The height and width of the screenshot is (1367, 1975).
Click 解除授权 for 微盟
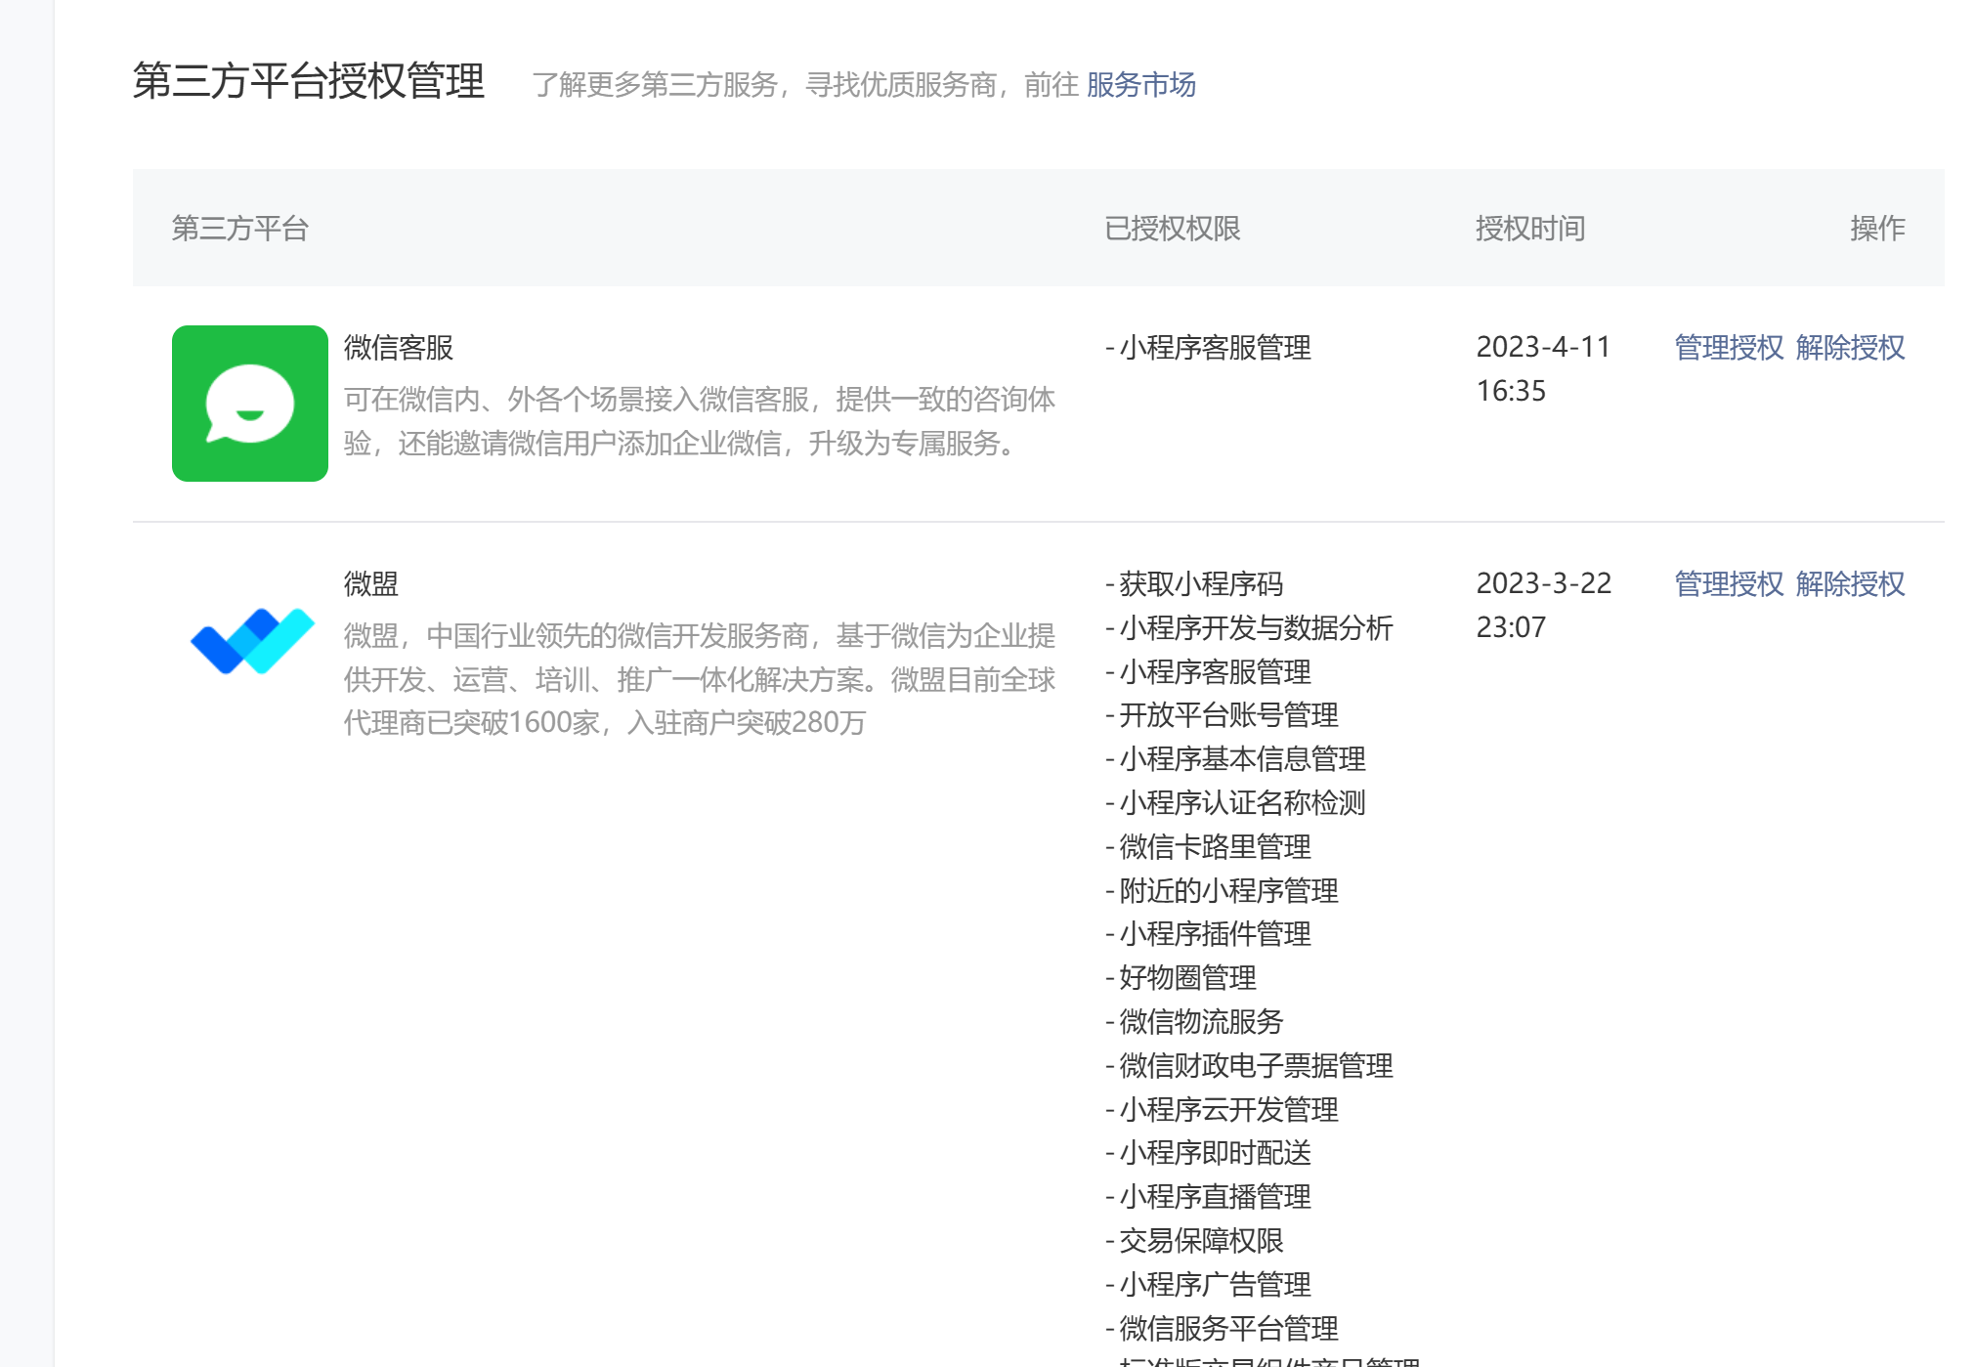[1850, 583]
